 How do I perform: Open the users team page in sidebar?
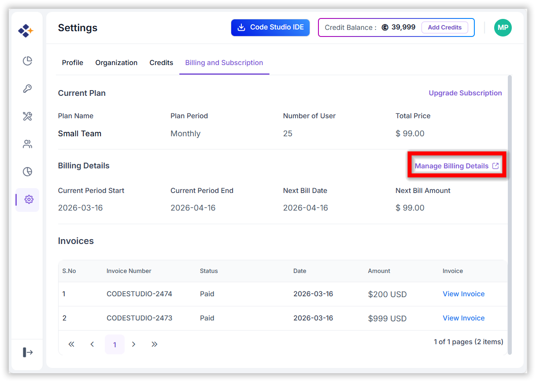[x=27, y=144]
